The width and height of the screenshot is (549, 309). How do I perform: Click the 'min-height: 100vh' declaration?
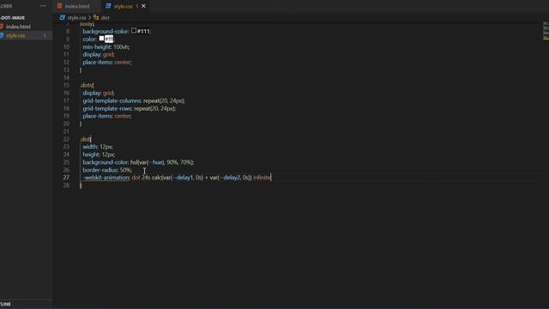106,47
